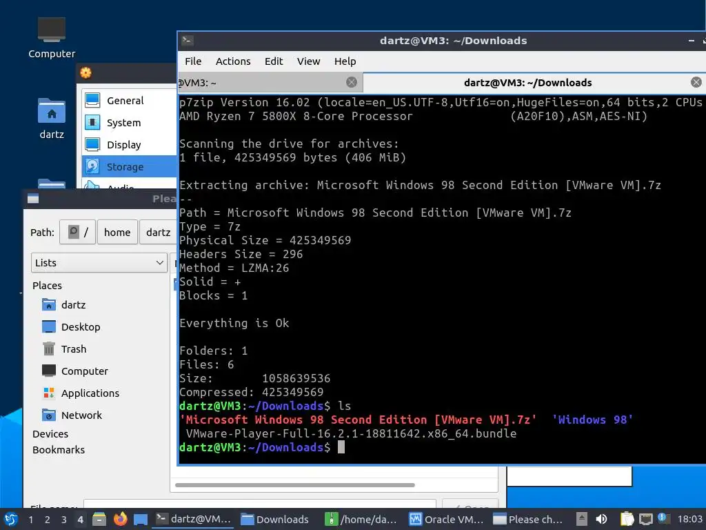Click the file dialog window title icon
Viewport: 706px width, 530px height.
33,199
